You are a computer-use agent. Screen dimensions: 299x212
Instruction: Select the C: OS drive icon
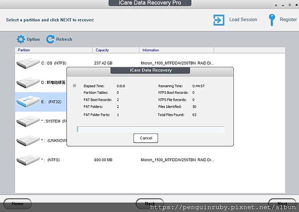click(28, 63)
